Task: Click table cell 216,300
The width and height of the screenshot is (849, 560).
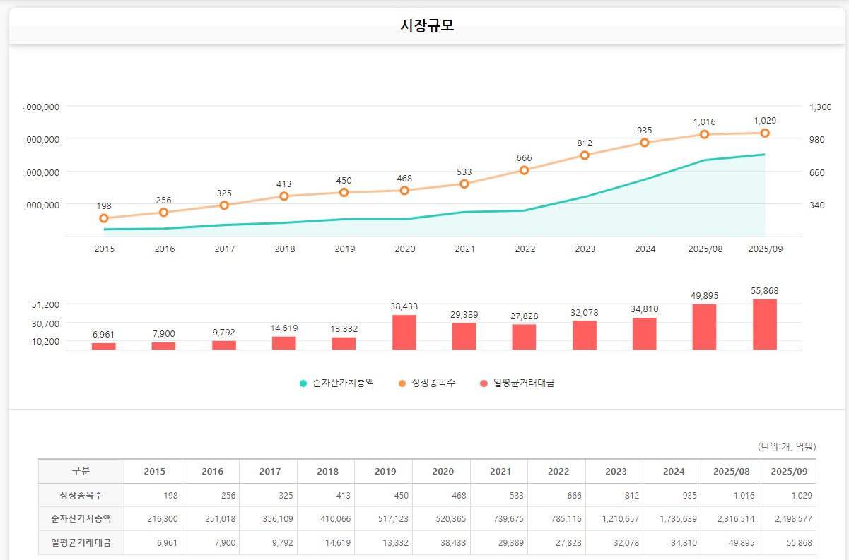Action: click(x=153, y=519)
